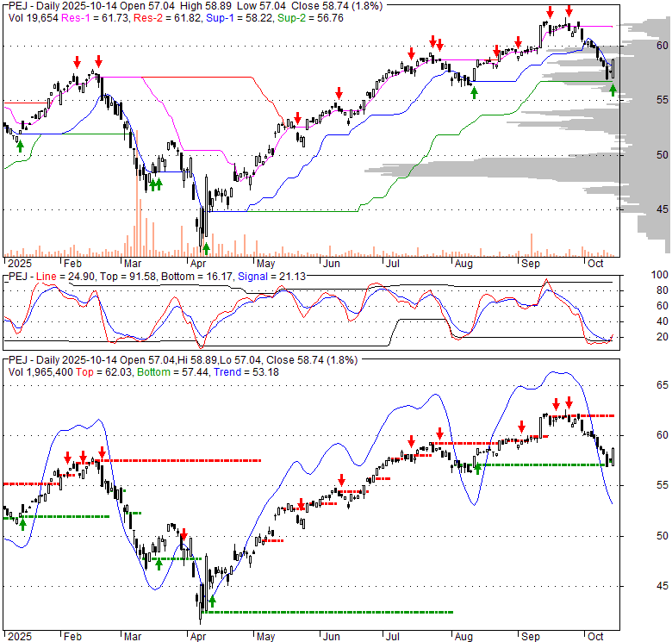Image resolution: width=672 pixels, height=642 pixels.
Task: Click the Jun label on bottom chart time axis
Action: [x=332, y=637]
